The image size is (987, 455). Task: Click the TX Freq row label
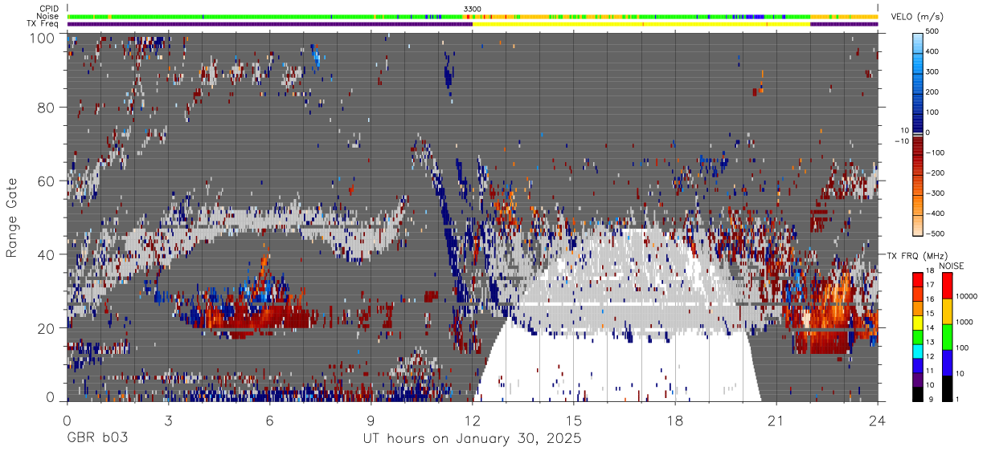click(43, 23)
